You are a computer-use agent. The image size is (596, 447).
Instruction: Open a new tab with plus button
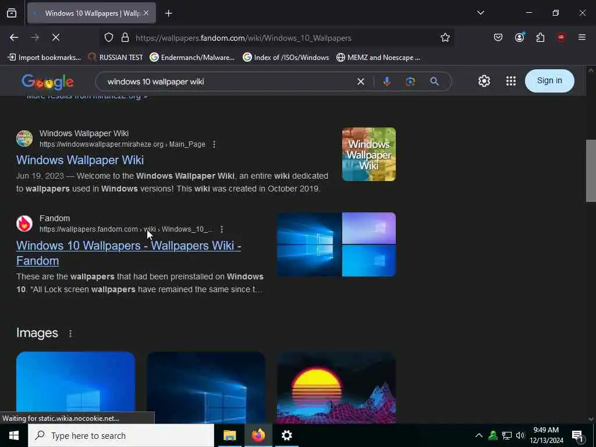[x=168, y=13]
